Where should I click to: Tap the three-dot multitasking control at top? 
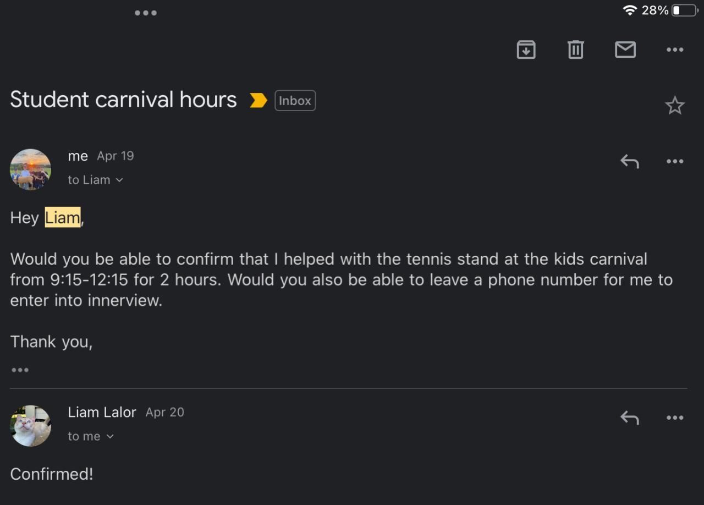[x=146, y=13]
